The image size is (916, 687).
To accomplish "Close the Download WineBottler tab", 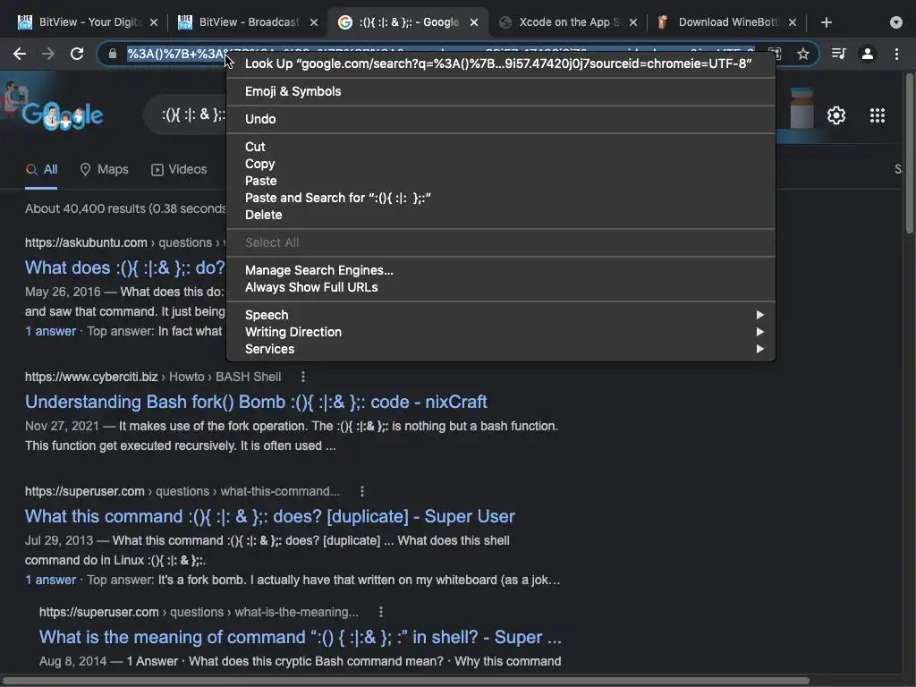I will [793, 22].
